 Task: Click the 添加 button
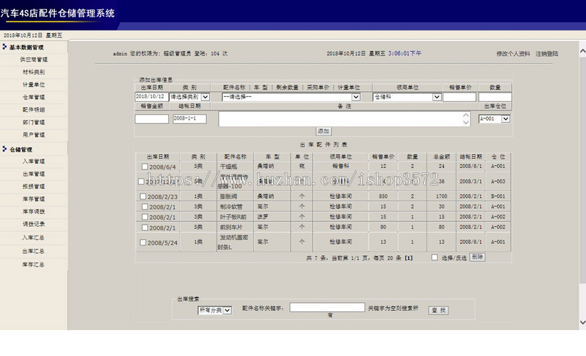point(324,131)
